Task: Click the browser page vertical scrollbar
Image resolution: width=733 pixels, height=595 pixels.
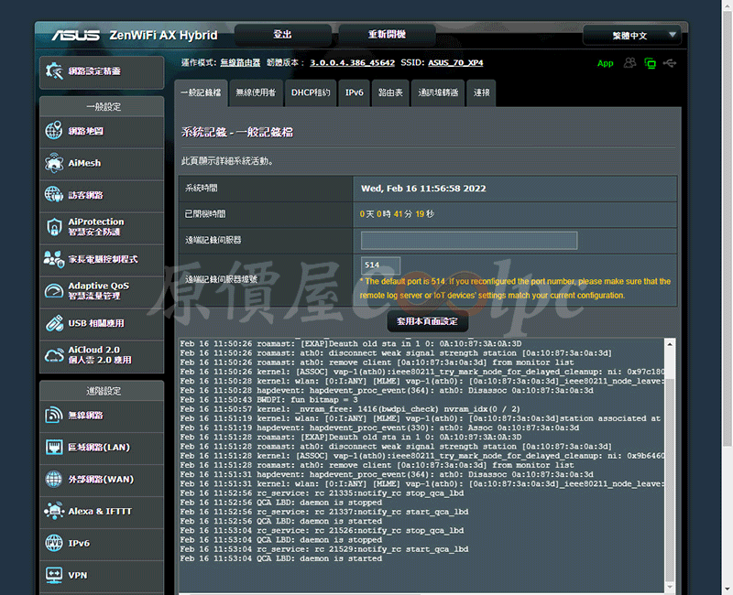Action: tap(727, 228)
